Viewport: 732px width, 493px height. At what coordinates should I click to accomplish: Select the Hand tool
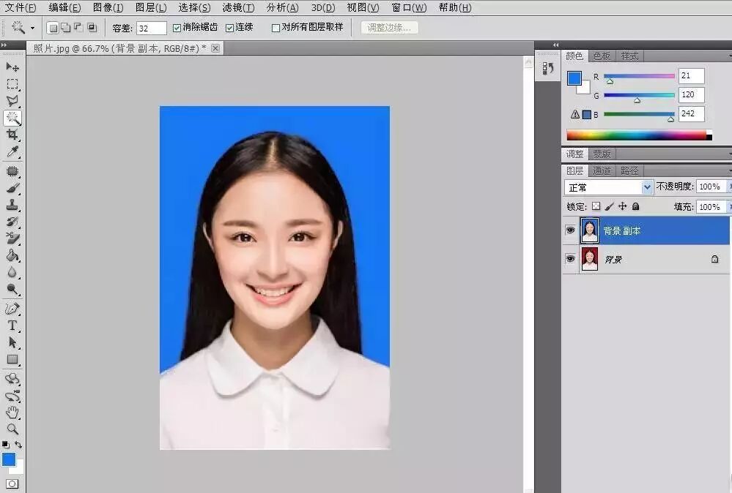tap(12, 413)
